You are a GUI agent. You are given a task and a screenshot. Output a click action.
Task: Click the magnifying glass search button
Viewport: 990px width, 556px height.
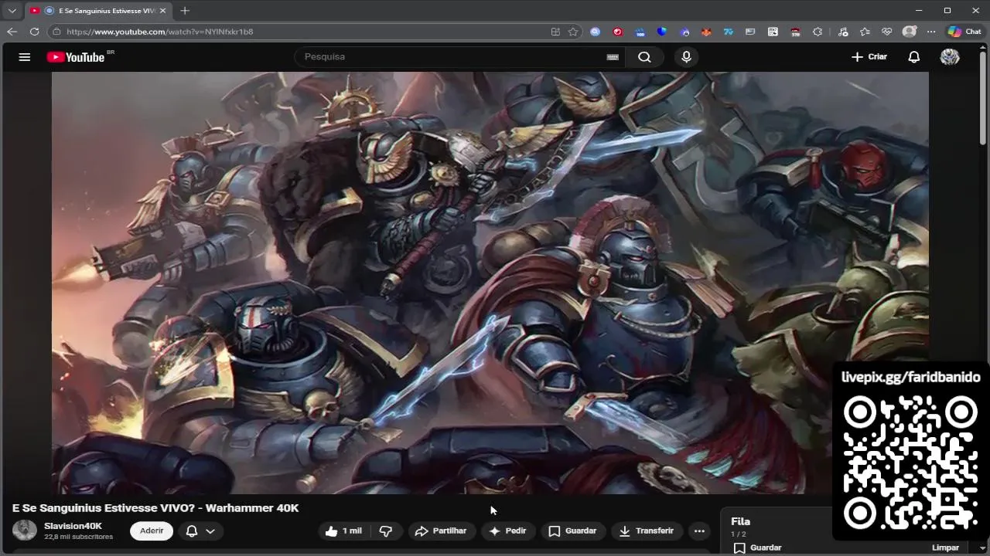click(x=644, y=57)
